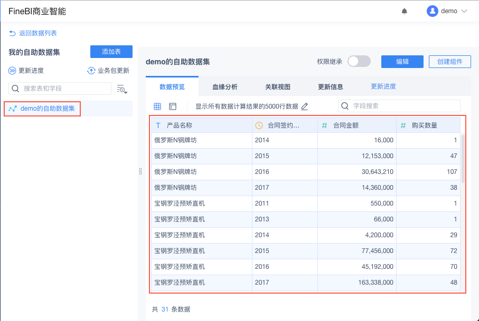This screenshot has height=321, width=479.
Task: Open the sort/filter list dropdown icon
Action: (122, 89)
